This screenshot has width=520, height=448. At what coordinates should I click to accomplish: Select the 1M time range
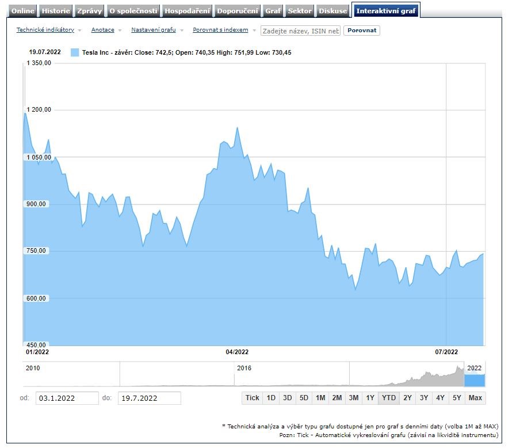320,398
